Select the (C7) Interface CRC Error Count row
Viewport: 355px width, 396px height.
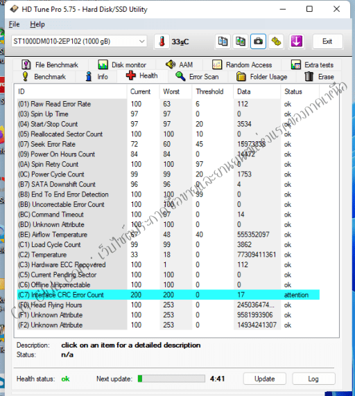168,295
